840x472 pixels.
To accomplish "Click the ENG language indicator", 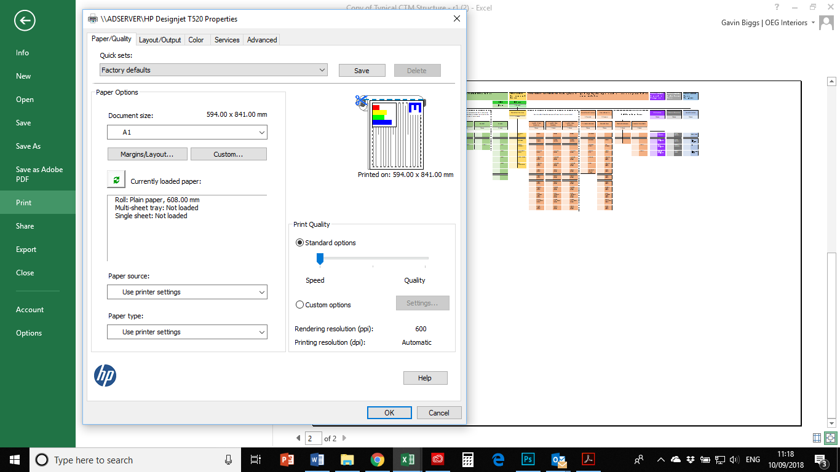I will [753, 460].
